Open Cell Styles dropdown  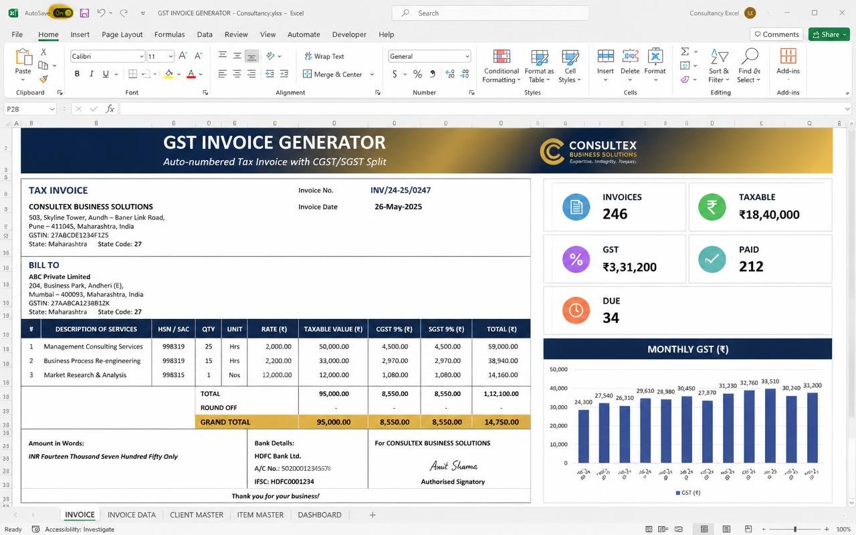pos(570,66)
